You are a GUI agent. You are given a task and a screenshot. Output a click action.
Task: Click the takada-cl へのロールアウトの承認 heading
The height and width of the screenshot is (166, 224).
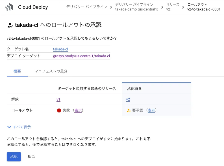tap(58, 25)
